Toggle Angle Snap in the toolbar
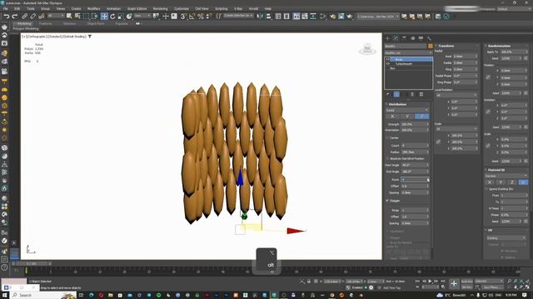Screen dimensions: 533x299 192,17
